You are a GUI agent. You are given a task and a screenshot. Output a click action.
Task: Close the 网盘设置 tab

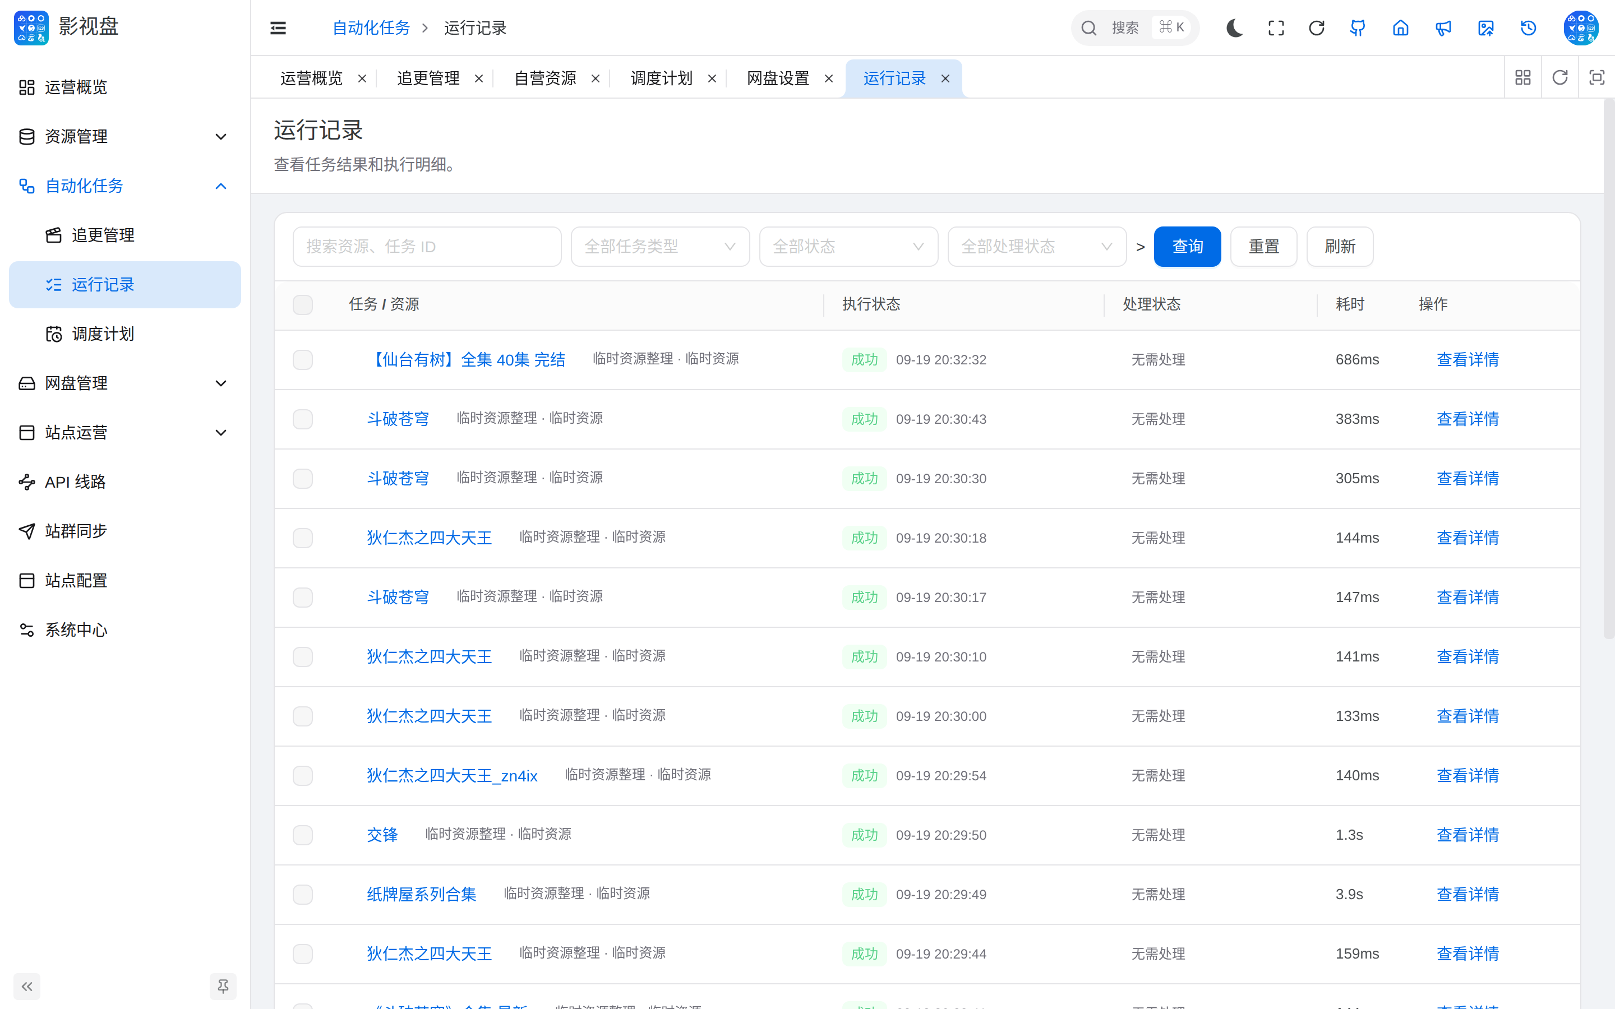coord(829,78)
